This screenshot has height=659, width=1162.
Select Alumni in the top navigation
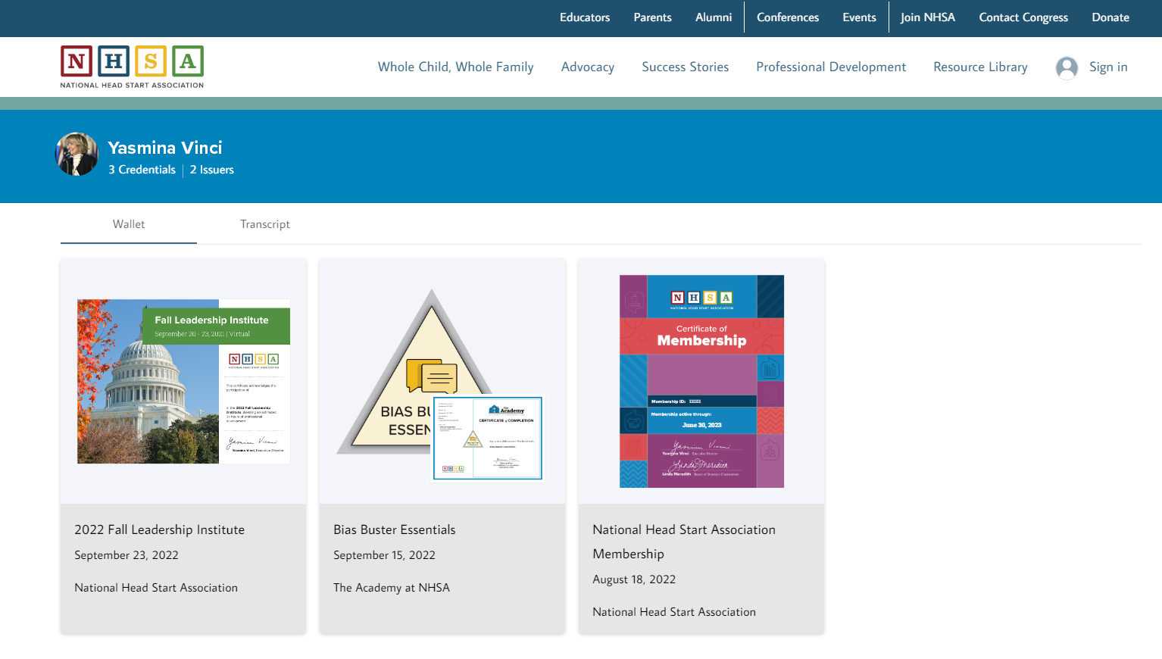click(713, 17)
